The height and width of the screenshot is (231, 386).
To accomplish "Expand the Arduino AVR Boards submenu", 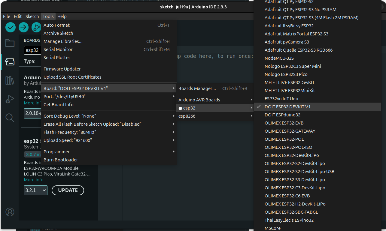I will [215, 100].
